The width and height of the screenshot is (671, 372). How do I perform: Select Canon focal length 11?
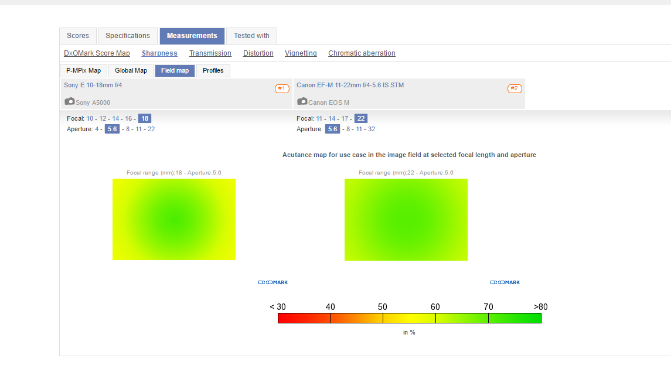click(319, 118)
